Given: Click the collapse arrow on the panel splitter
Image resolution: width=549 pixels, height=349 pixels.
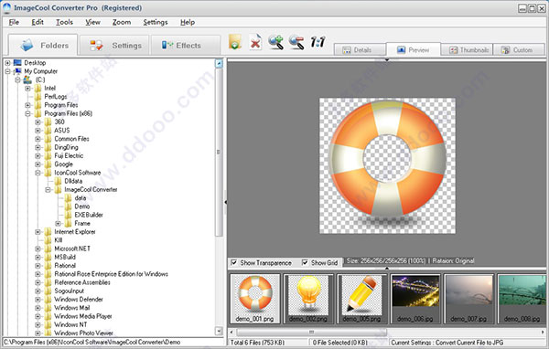Looking at the screenshot, I should [x=225, y=202].
